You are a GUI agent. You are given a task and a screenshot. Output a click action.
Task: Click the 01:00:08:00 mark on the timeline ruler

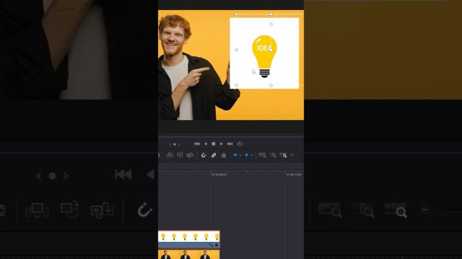[219, 174]
